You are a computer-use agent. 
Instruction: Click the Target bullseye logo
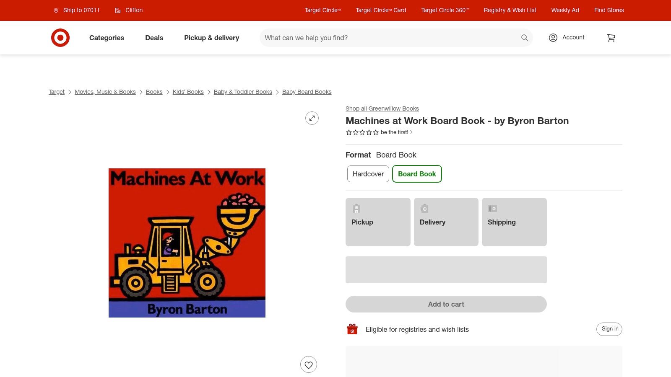pos(60,38)
